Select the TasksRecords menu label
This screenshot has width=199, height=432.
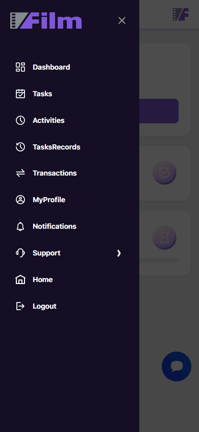57,147
